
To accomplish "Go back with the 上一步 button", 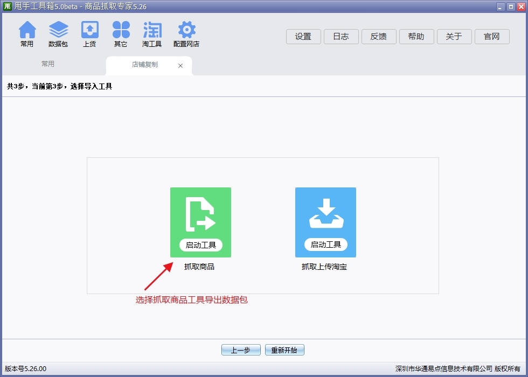I will point(241,350).
